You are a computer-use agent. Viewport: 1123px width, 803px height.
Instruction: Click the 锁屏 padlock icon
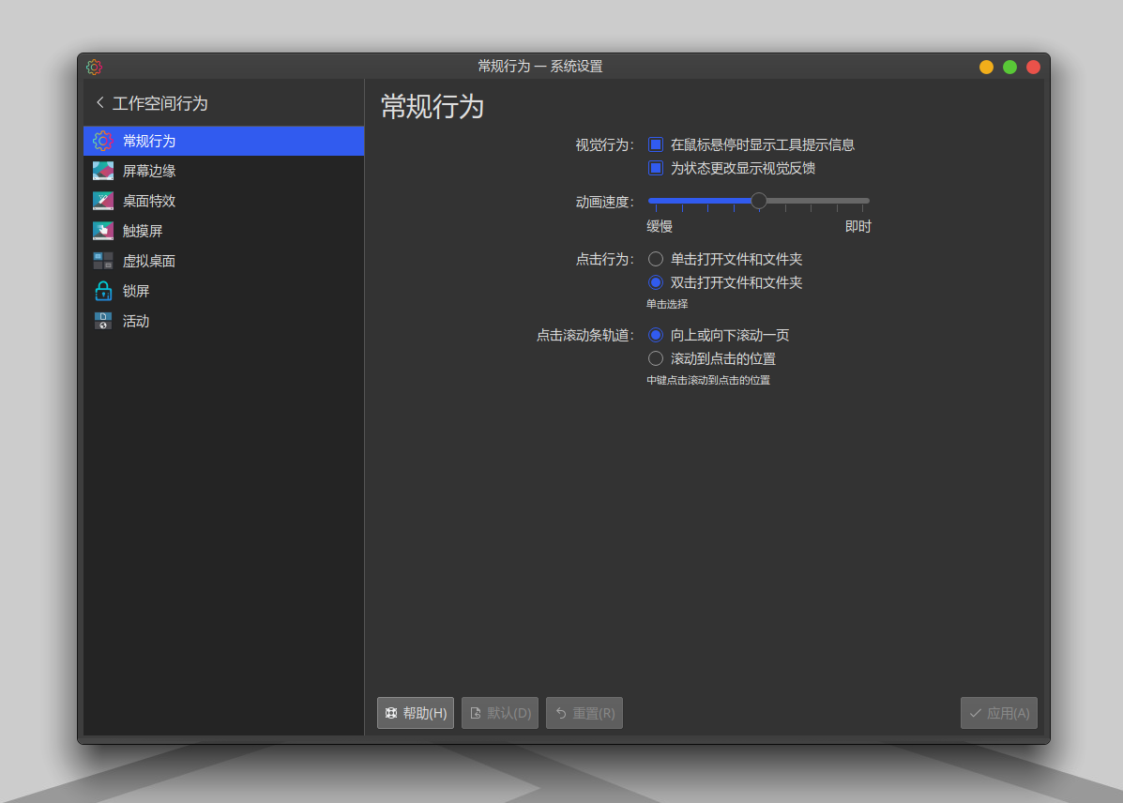coord(103,292)
